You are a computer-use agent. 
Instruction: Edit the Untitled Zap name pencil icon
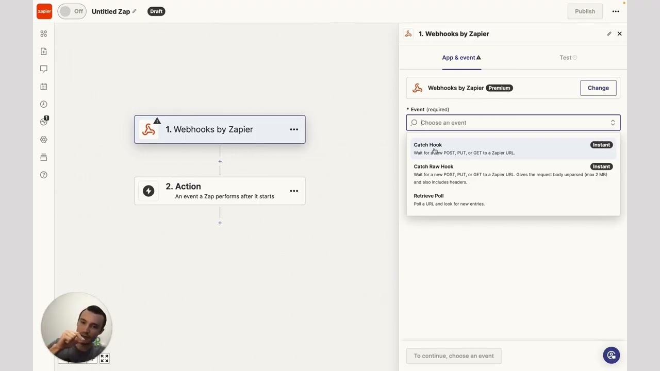point(135,11)
